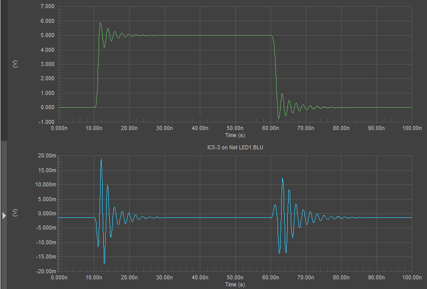The height and width of the screenshot is (289, 427).
Task: Click the blue waveform's second burst peak near 12m
Action: (283, 179)
